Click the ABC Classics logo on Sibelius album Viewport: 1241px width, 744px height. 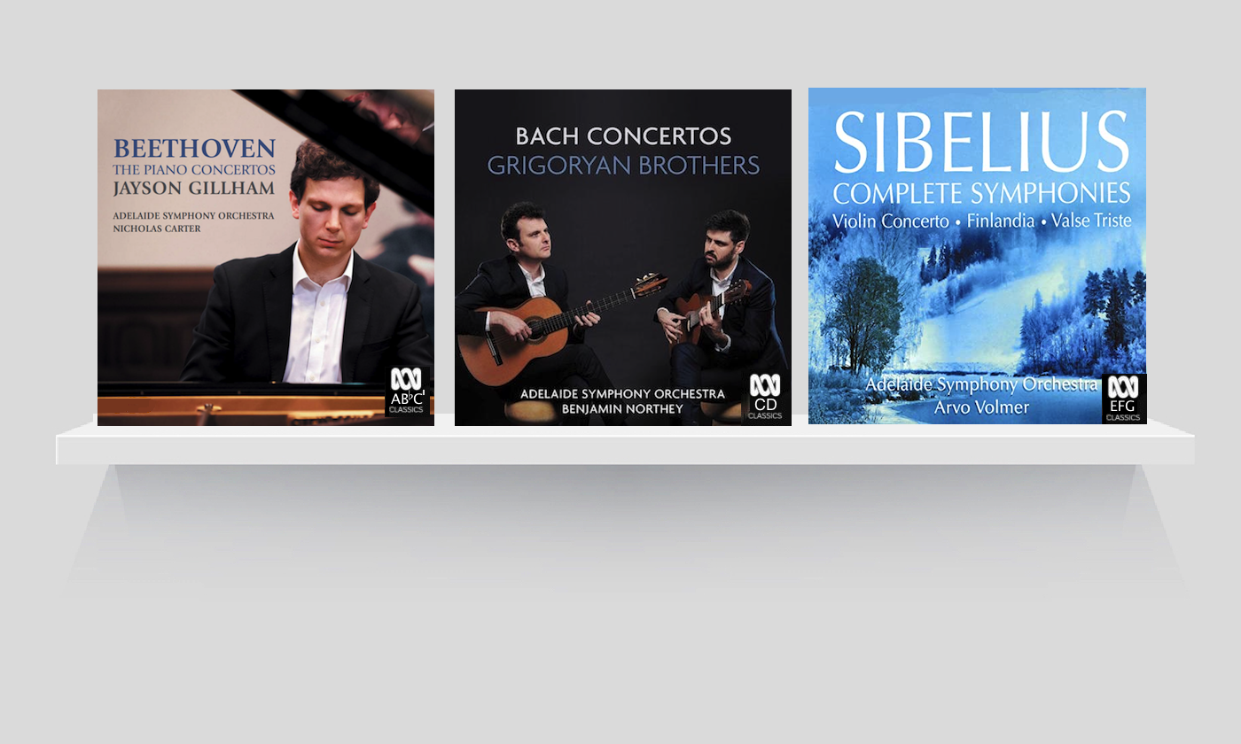[x=1123, y=398]
